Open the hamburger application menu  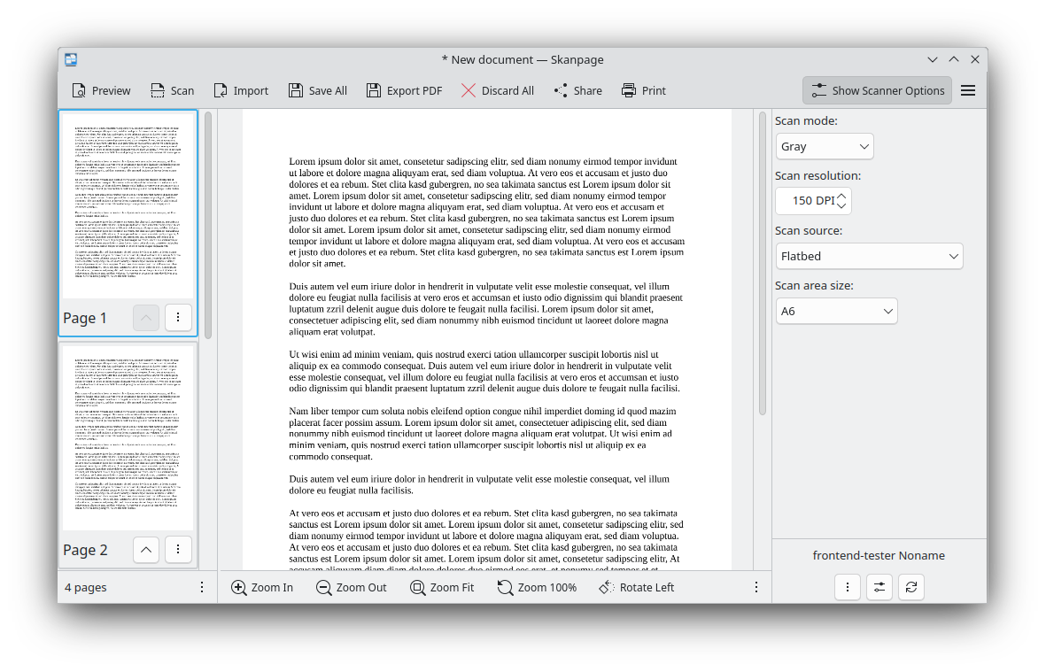[968, 90]
